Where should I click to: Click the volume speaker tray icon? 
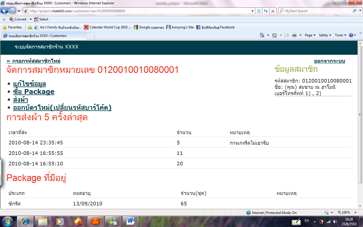click(335, 221)
